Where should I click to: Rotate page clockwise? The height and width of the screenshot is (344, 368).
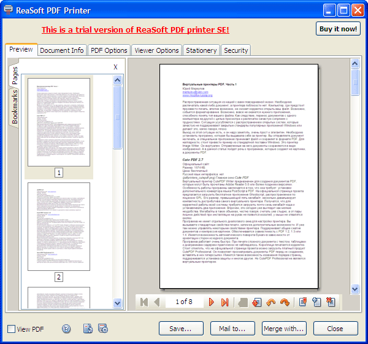tap(285, 302)
